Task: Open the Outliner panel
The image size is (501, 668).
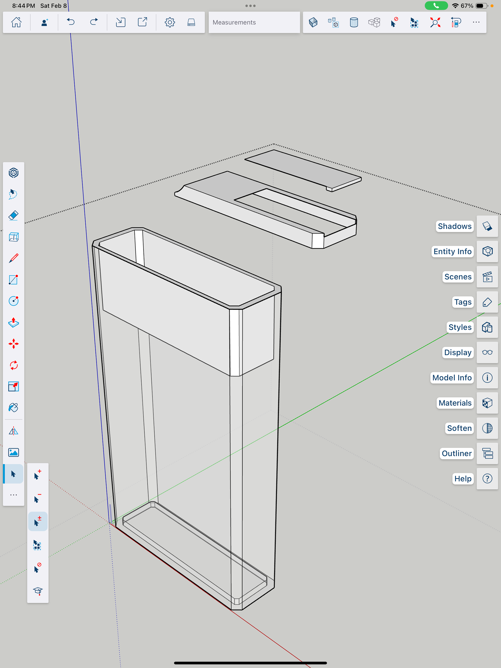Action: (487, 453)
